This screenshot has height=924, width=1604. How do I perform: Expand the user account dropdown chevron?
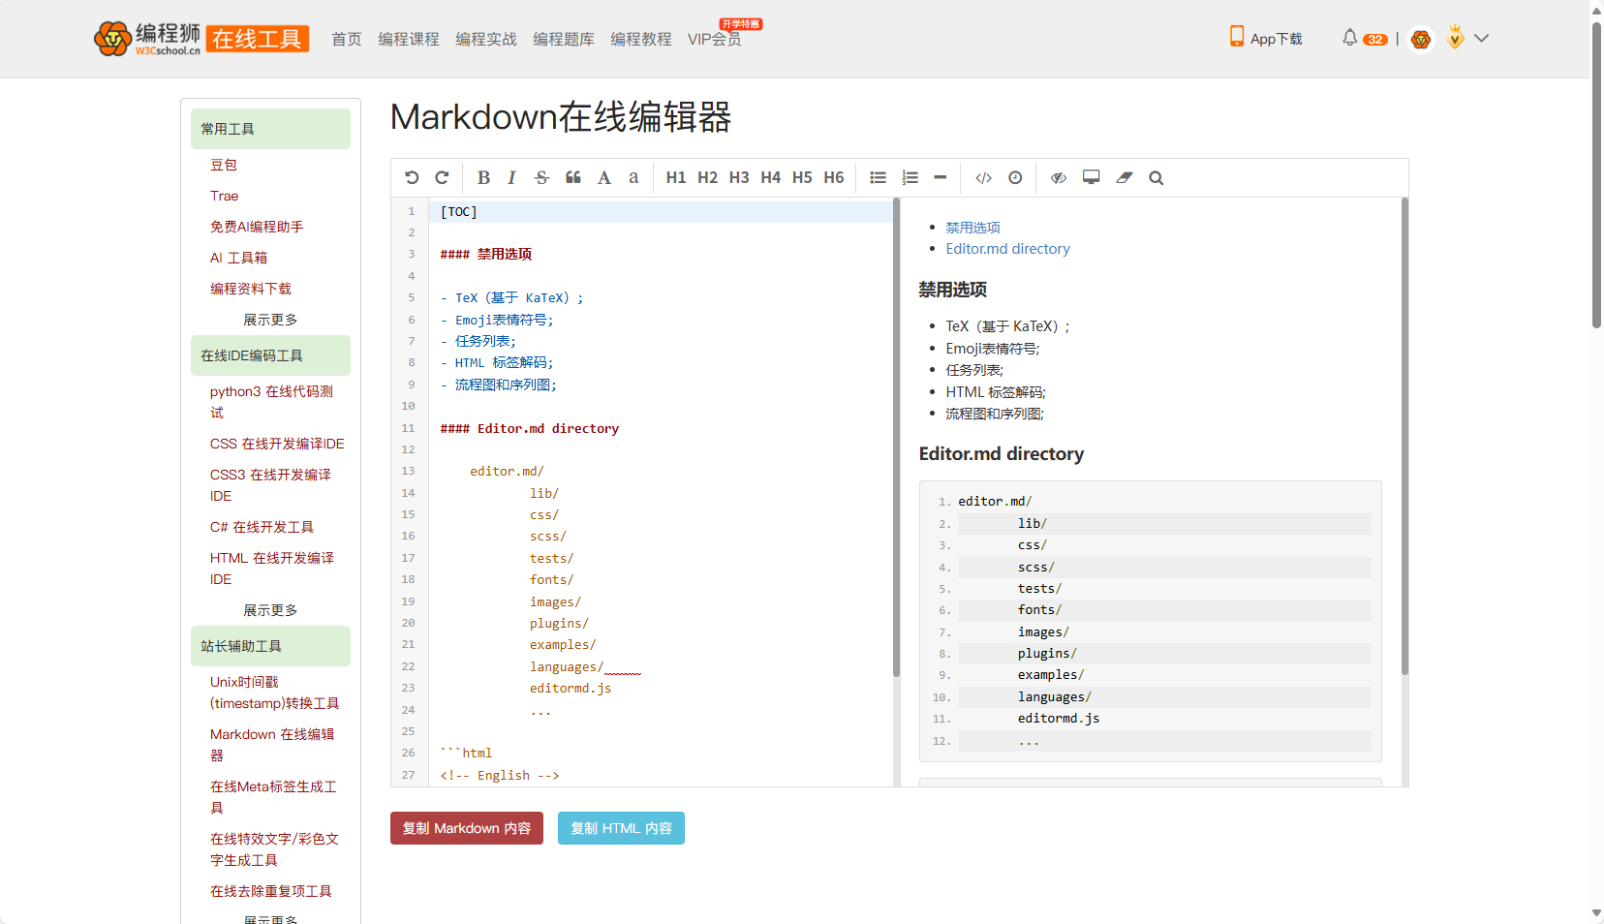[1482, 38]
